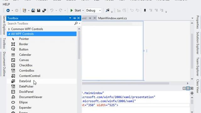
Task: Click the Toolbox search magnifier icon
Action: pos(76,23)
